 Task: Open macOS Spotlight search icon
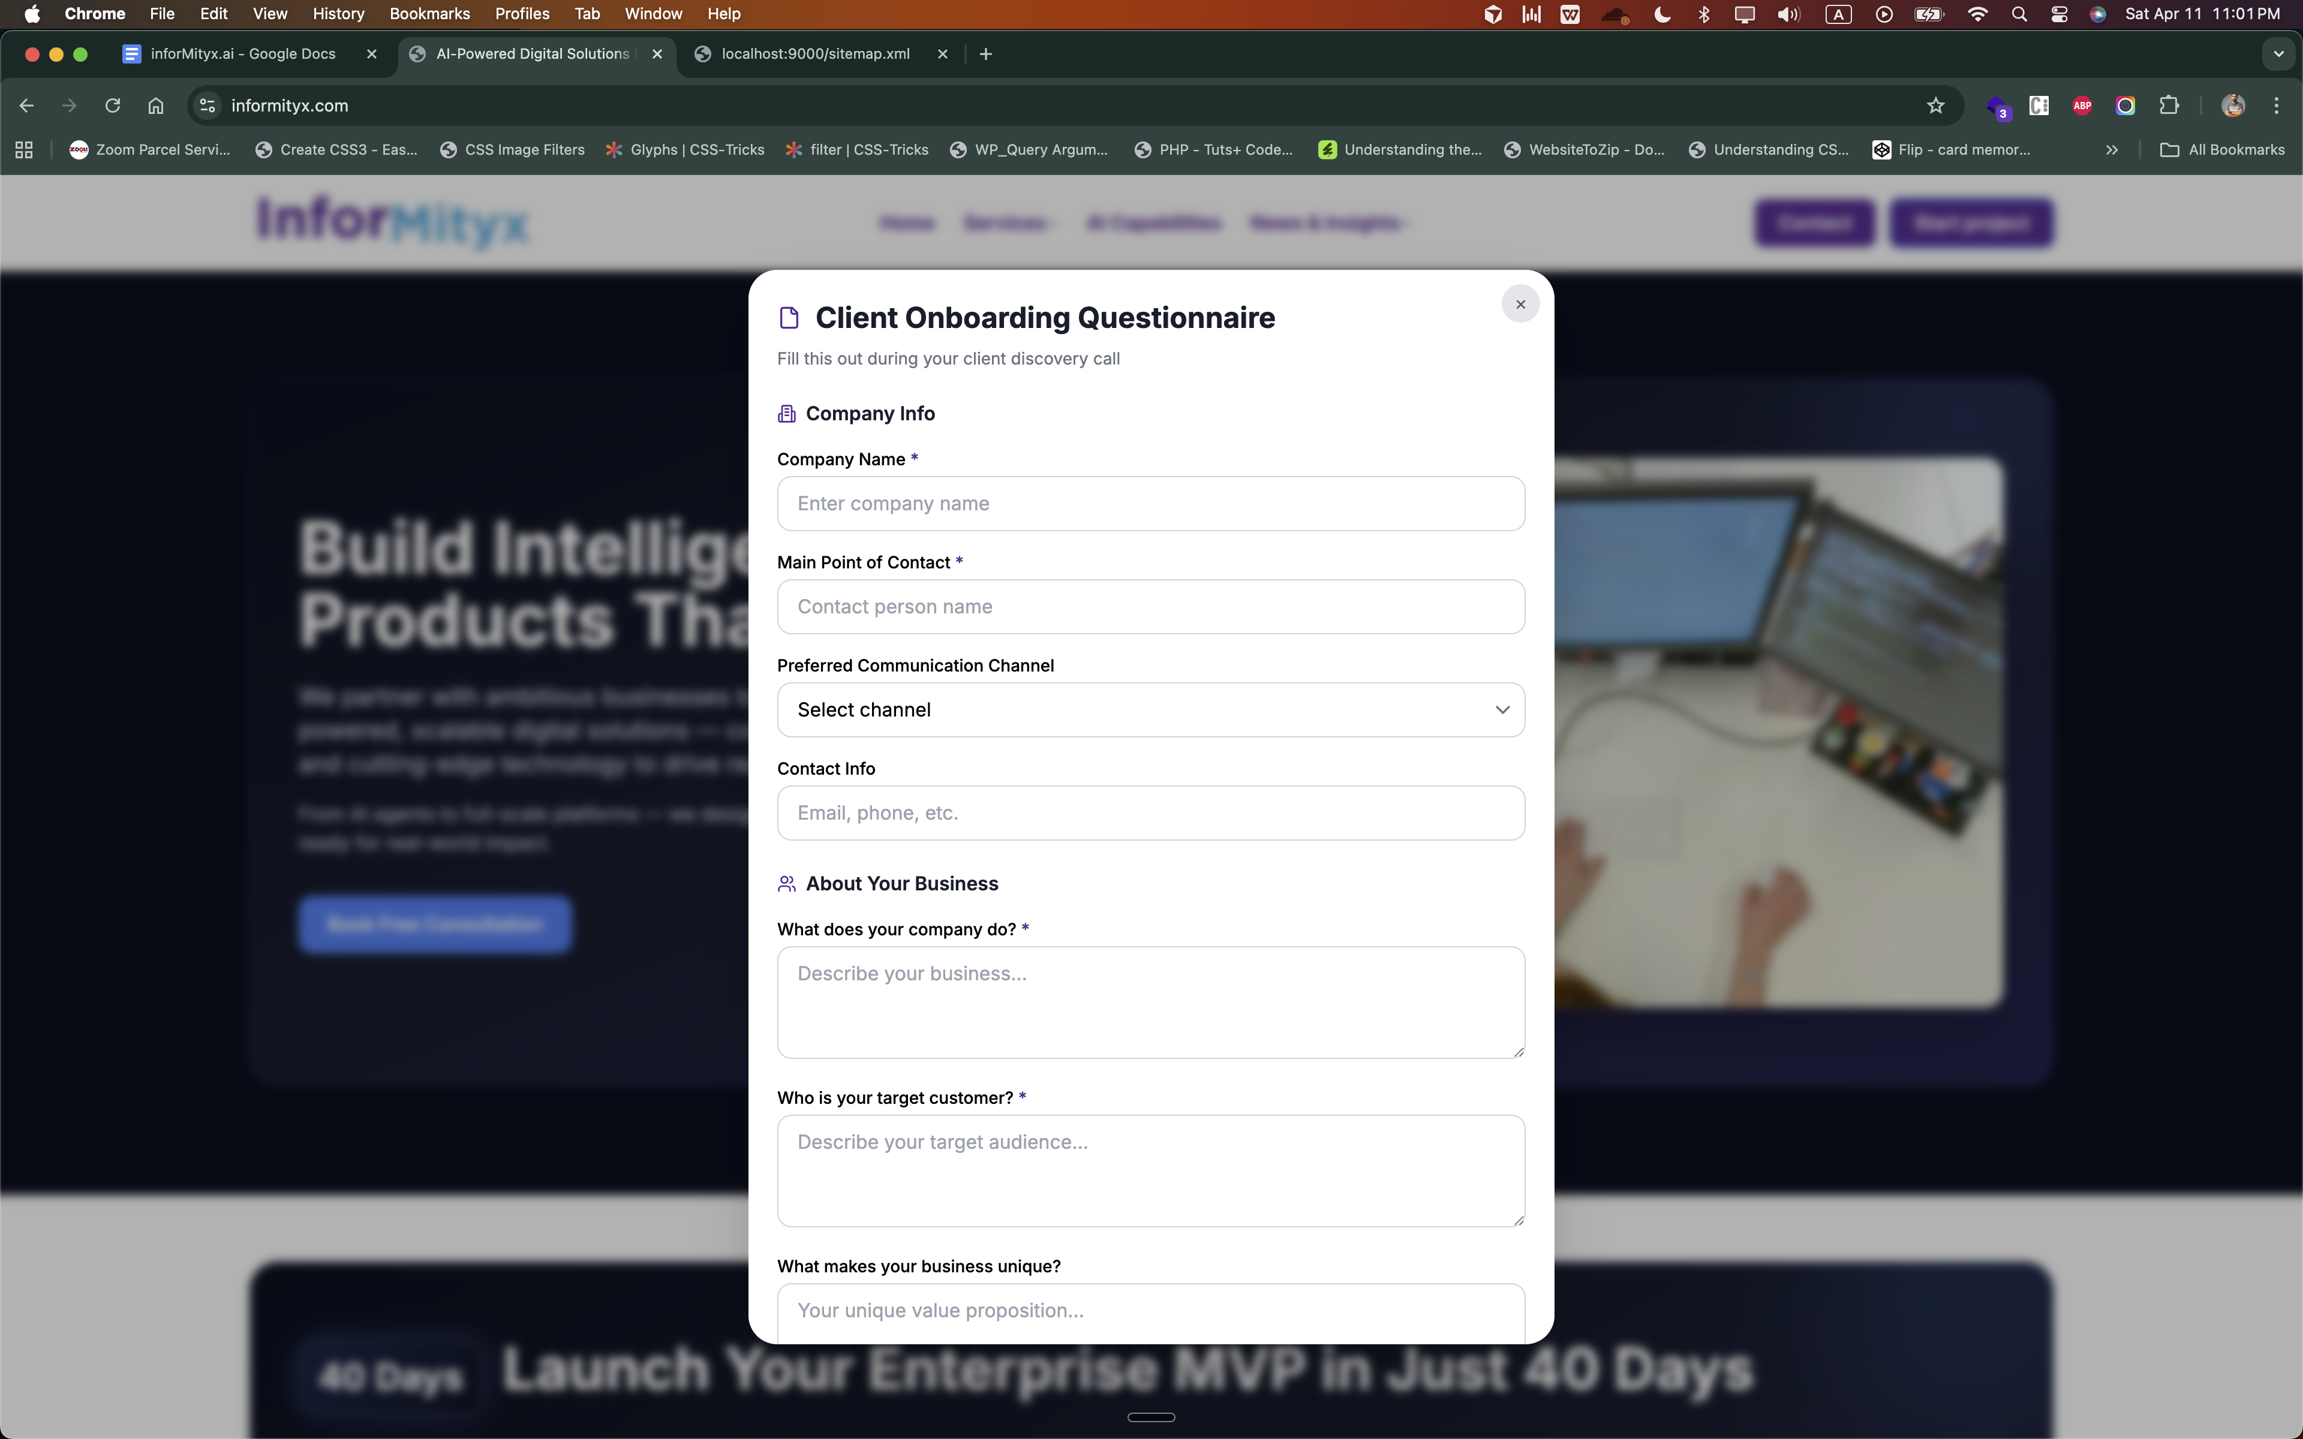2019,14
